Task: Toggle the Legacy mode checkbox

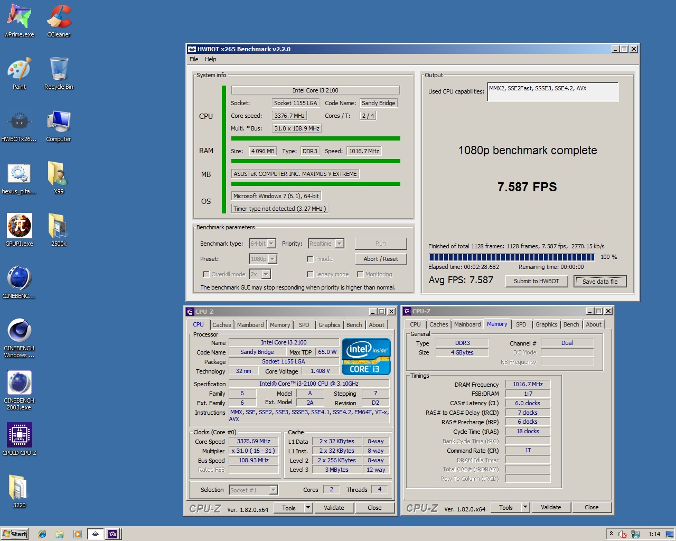Action: [310, 274]
